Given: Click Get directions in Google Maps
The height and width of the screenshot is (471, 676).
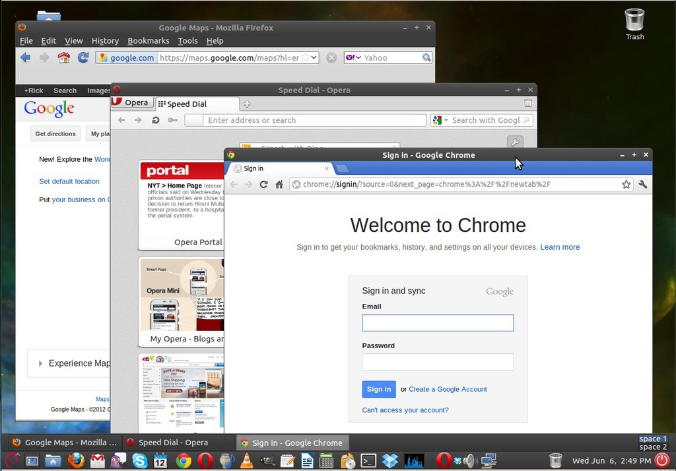Looking at the screenshot, I should pyautogui.click(x=55, y=133).
